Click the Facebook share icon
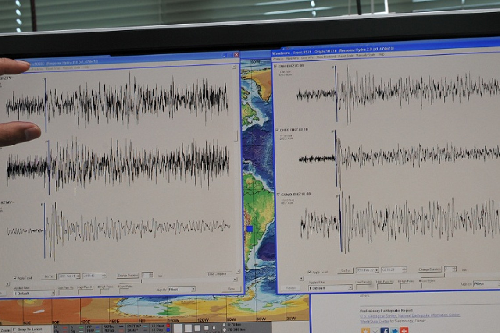The image size is (500, 333). pos(385,330)
